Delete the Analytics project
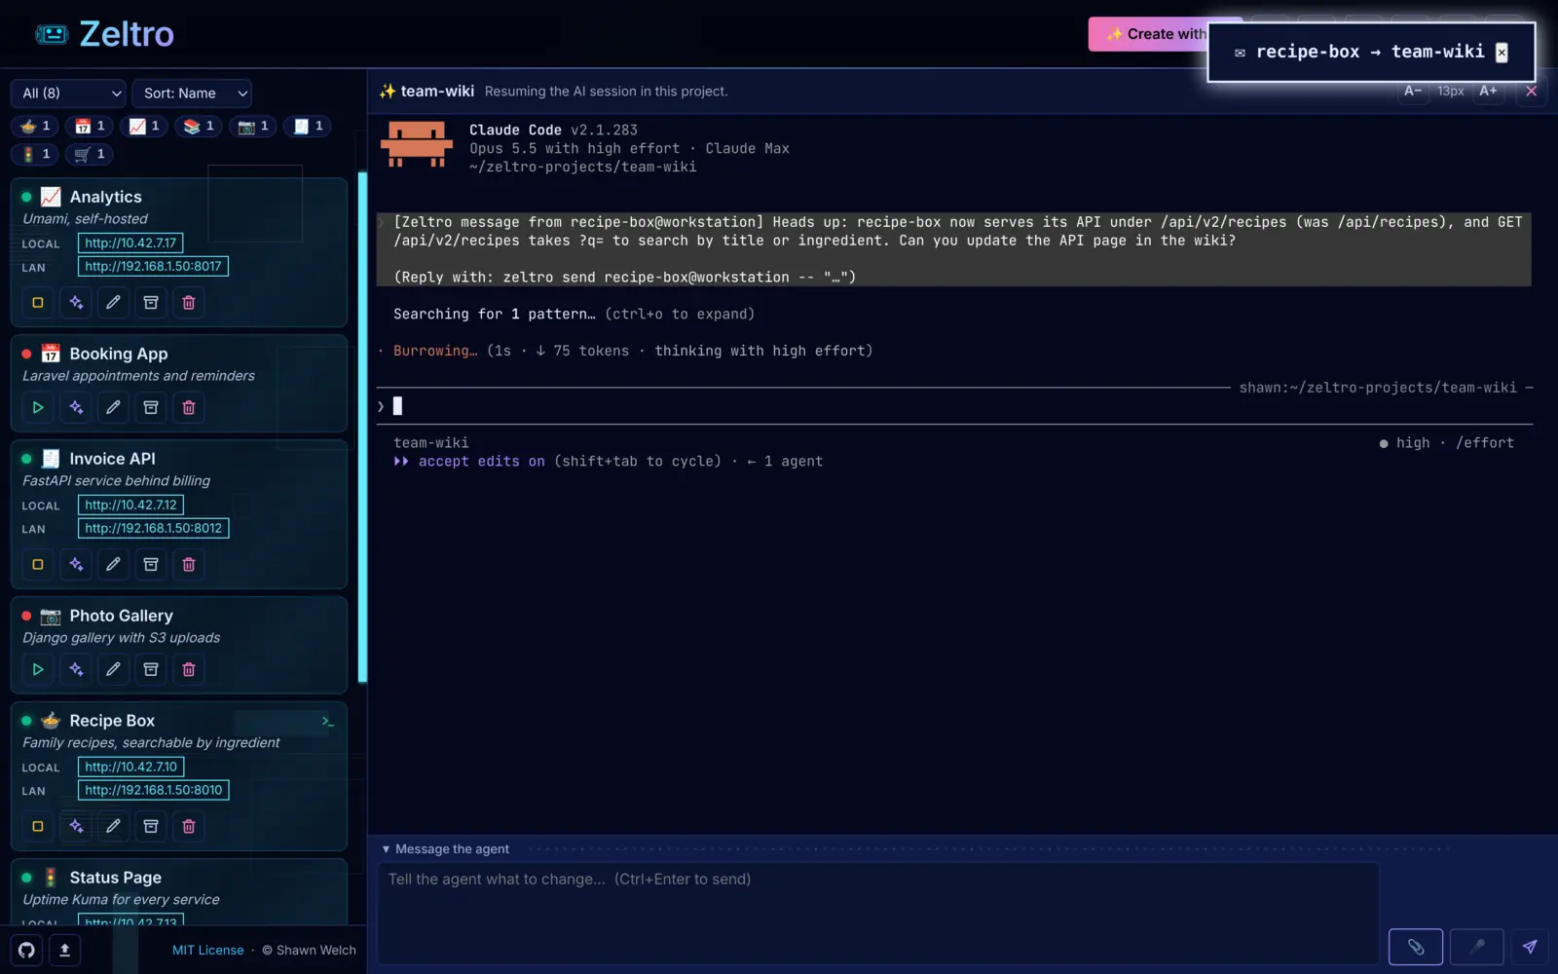The height and width of the screenshot is (974, 1558). point(189,303)
